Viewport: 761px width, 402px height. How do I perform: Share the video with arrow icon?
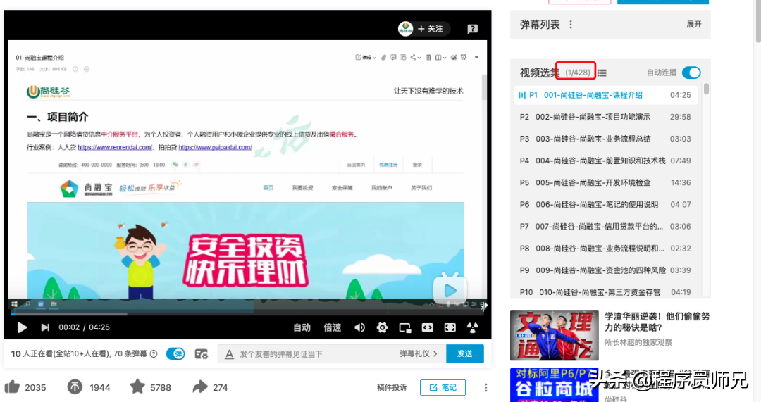click(200, 387)
